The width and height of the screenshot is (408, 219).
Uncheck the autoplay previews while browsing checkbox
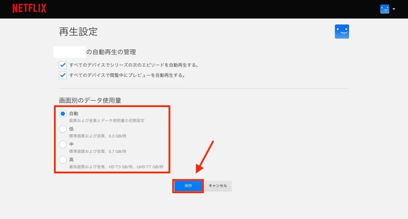click(63, 75)
